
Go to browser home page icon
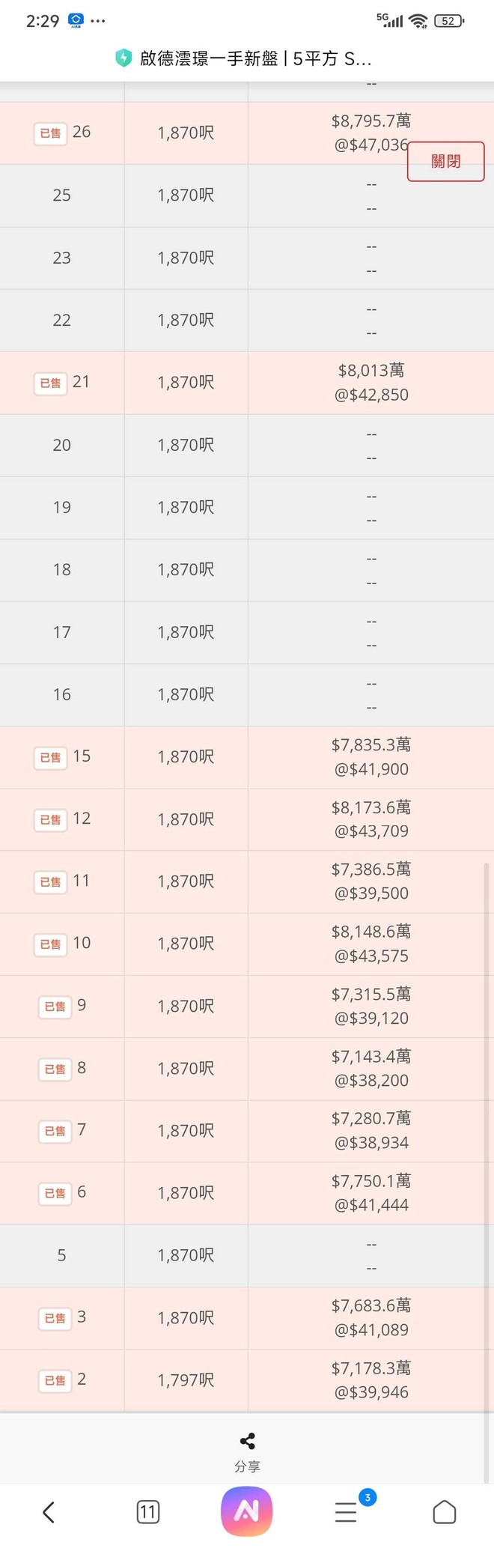[445, 1512]
